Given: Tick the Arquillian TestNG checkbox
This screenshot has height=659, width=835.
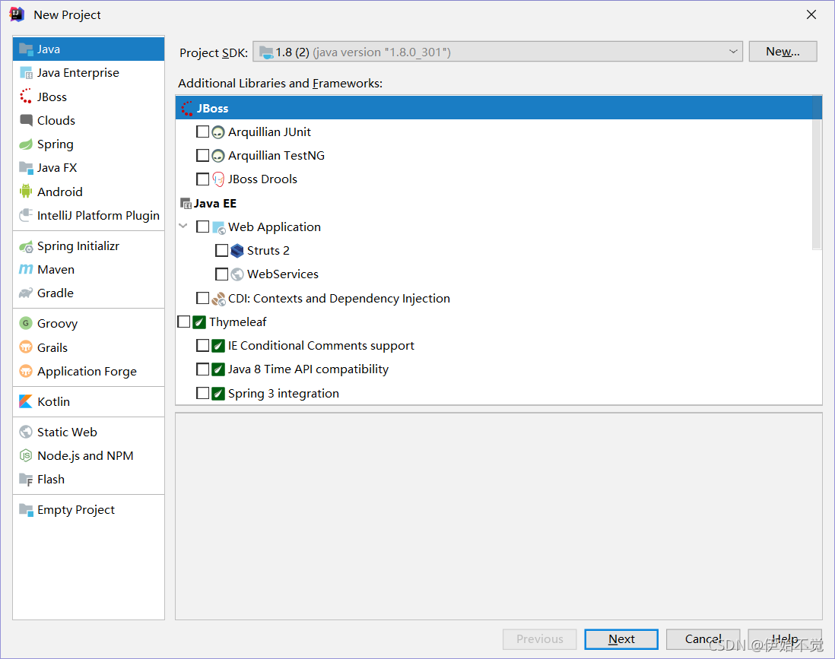Looking at the screenshot, I should [202, 155].
